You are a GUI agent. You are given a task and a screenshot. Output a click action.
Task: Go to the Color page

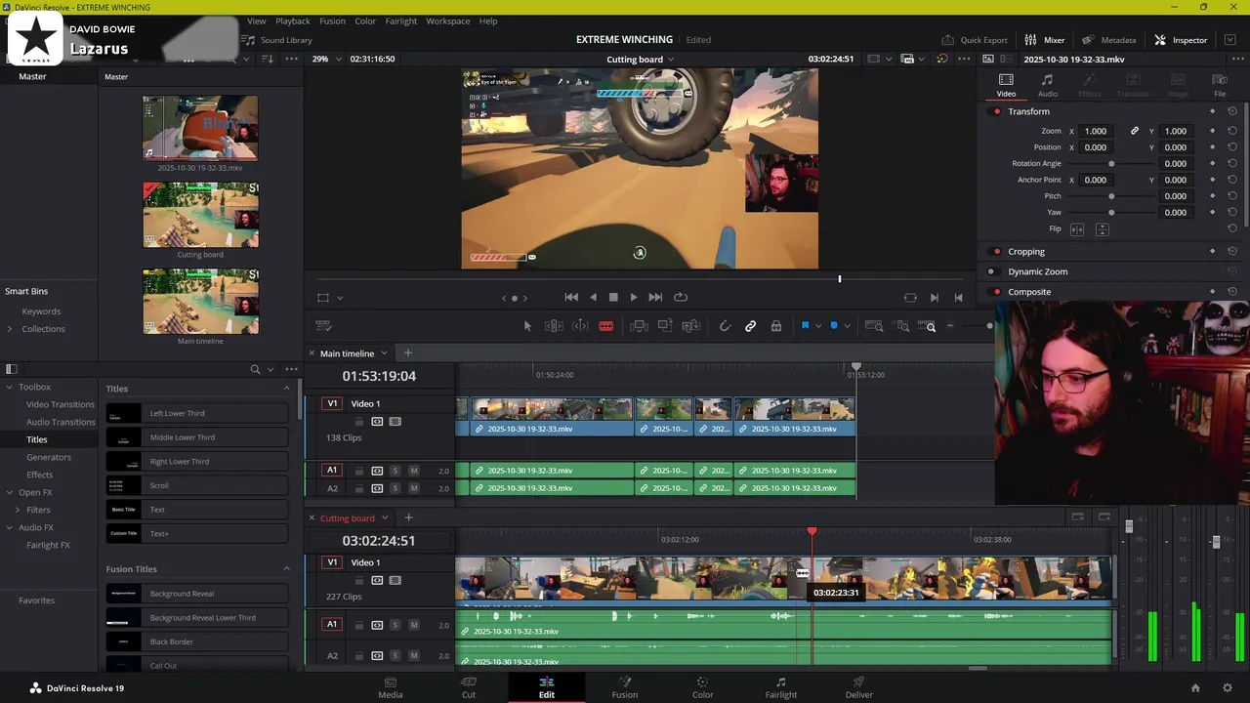click(x=702, y=687)
